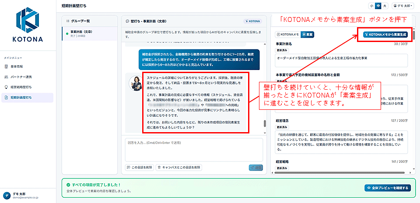Click the 送信 send button
Viewport: 420px width, 203px height.
tap(256, 168)
